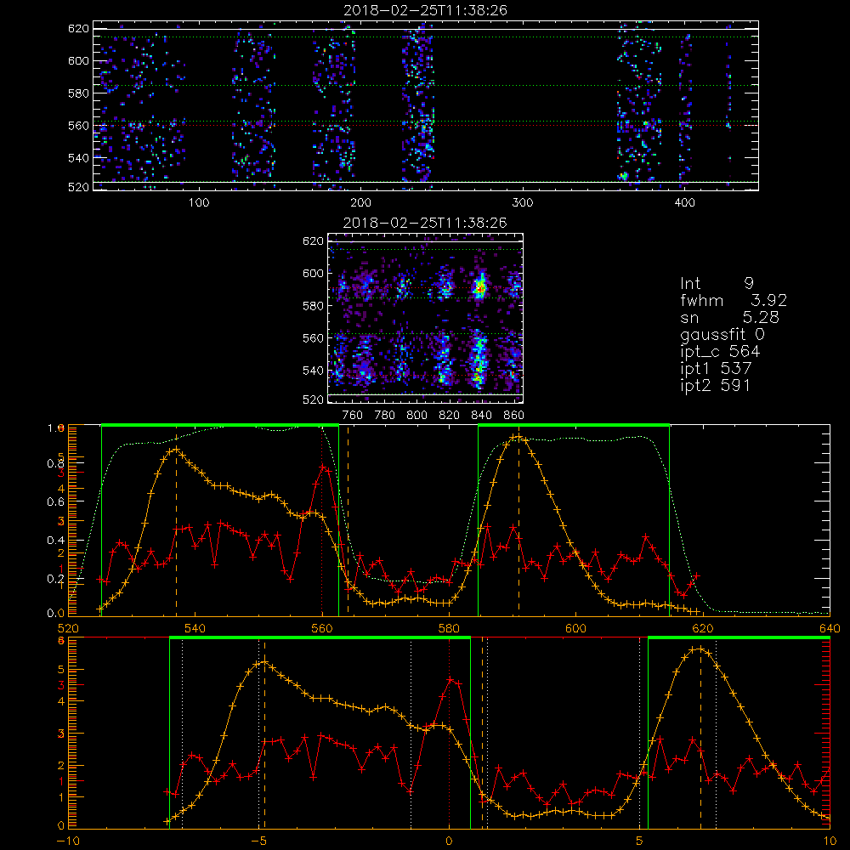
Task: Click the thick green bar spanning 525–562 on profile plot
Action: click(x=220, y=425)
